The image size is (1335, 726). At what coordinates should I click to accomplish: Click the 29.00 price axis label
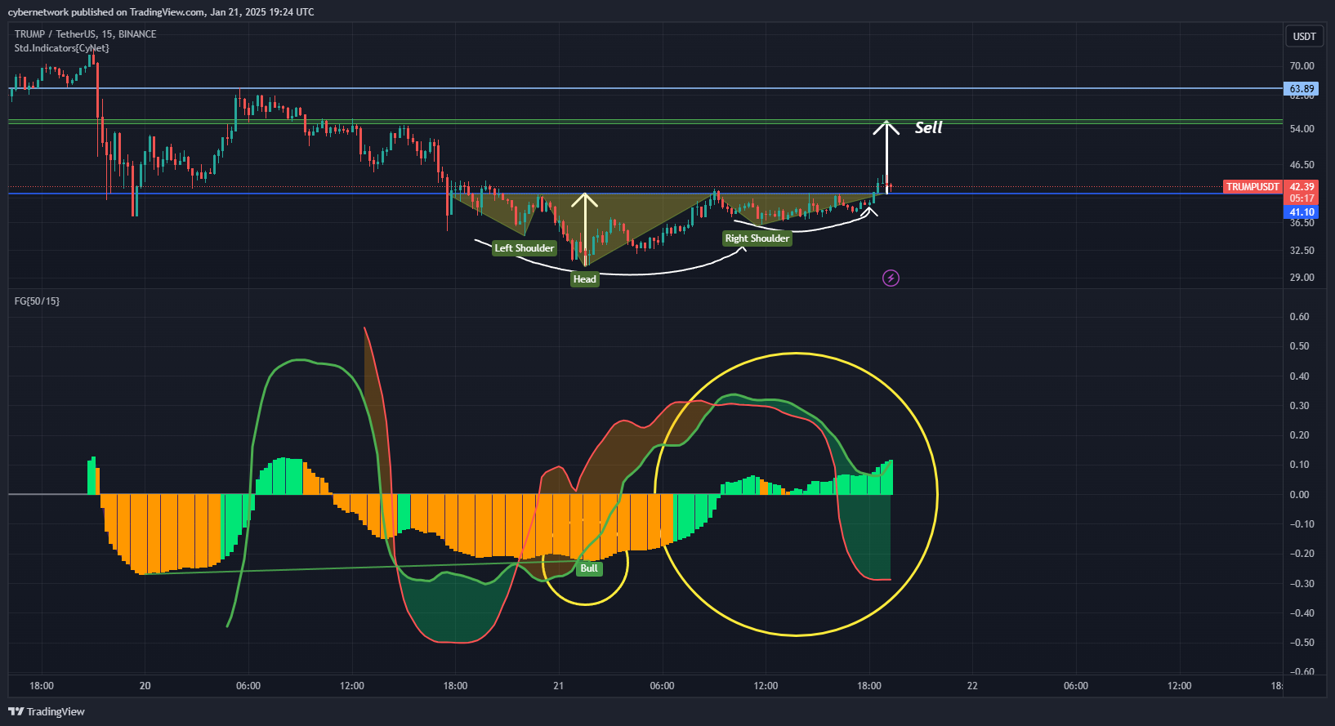[x=1302, y=278]
